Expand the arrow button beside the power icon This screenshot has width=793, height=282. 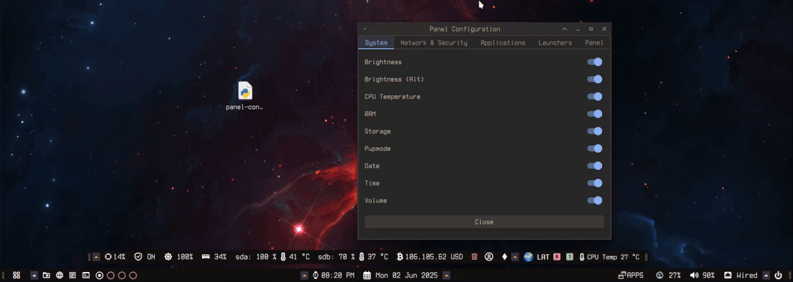tap(766, 275)
